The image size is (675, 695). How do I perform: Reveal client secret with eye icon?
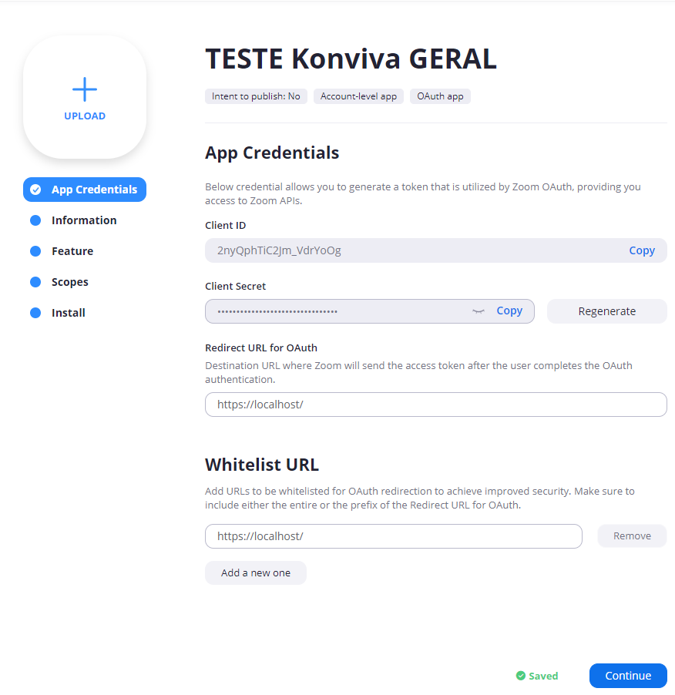(479, 311)
